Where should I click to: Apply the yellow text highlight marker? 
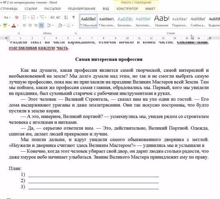pyautogui.click(x=5, y=25)
